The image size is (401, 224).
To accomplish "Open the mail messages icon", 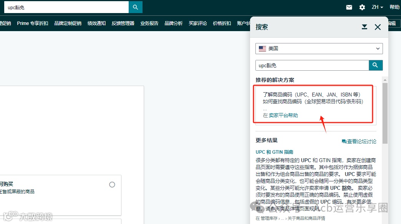I will point(349,7).
